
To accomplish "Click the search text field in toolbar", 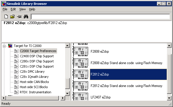I will 100,17.
